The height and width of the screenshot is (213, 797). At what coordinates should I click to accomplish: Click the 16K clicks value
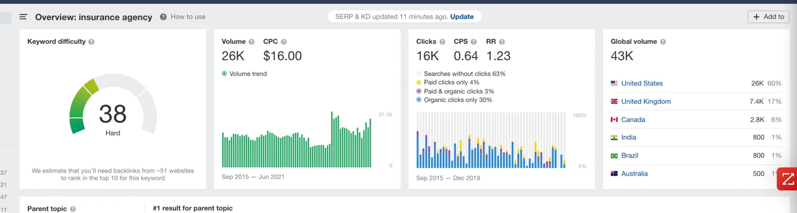428,56
